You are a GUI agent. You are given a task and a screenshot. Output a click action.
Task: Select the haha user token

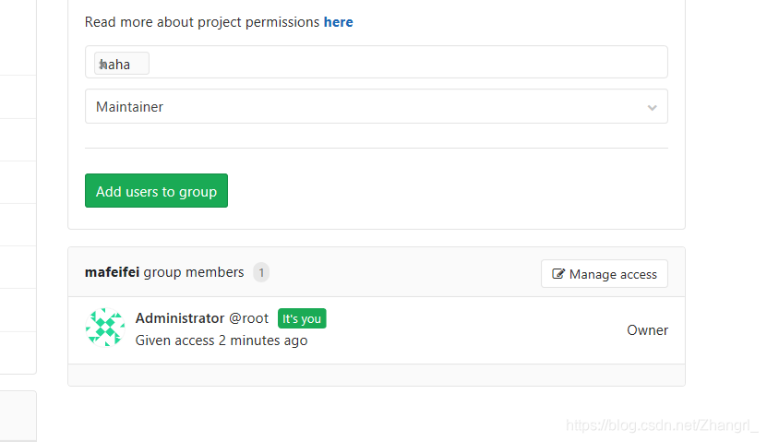121,64
